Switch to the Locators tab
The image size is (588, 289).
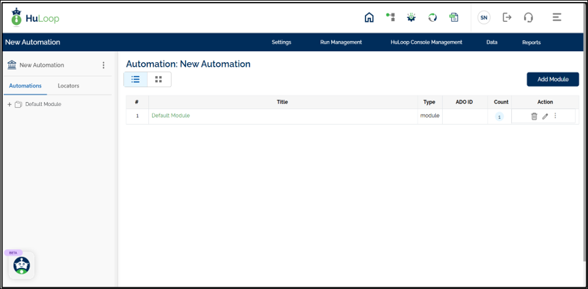point(69,86)
